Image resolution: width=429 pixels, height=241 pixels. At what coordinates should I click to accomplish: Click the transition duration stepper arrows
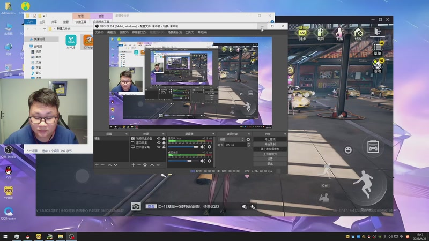(x=248, y=145)
